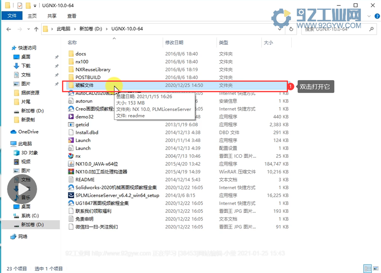
Task: Refresh the UGNX-10.0-64 folder view
Action: (291, 29)
